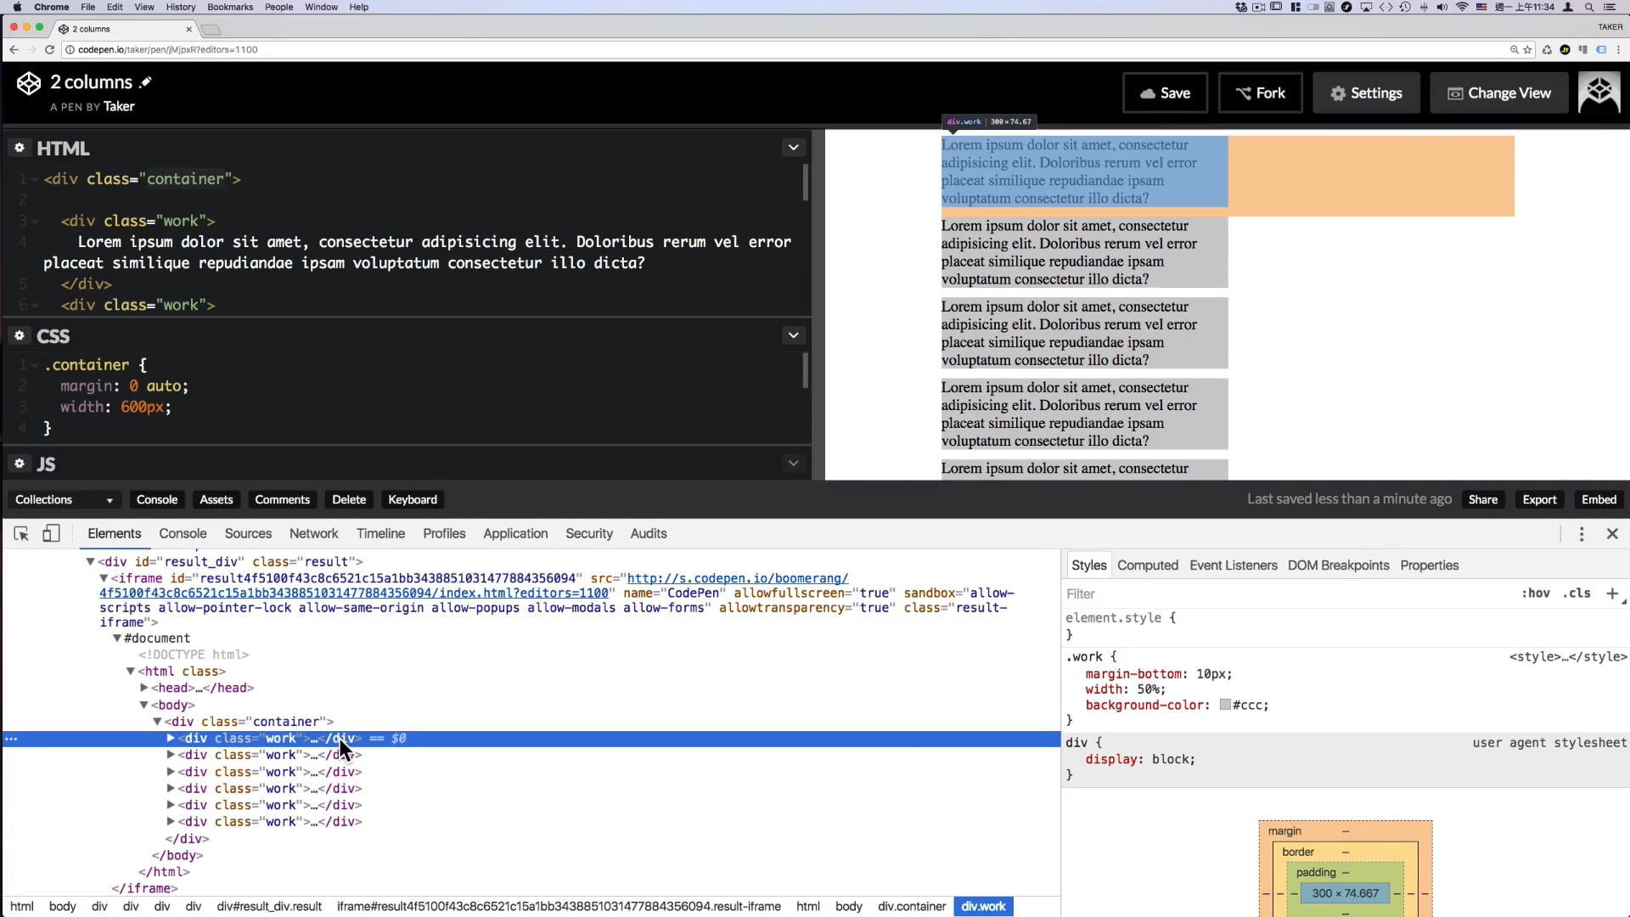Toggle the :hov element state panel
Image resolution: width=1630 pixels, height=917 pixels.
click(x=1535, y=594)
